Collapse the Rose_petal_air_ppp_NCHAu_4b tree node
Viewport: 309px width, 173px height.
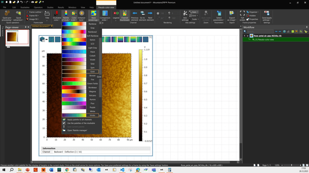coord(248,36)
